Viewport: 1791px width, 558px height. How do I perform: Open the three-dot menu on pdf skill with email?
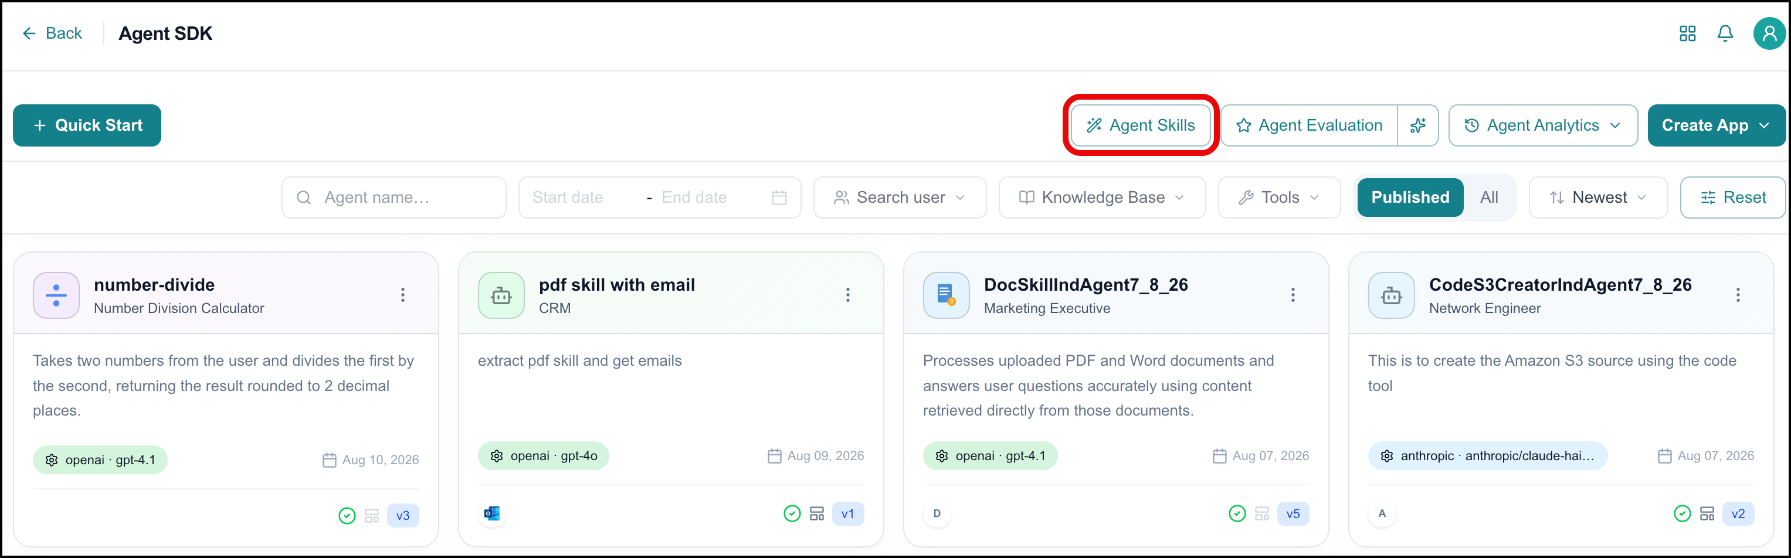847,295
